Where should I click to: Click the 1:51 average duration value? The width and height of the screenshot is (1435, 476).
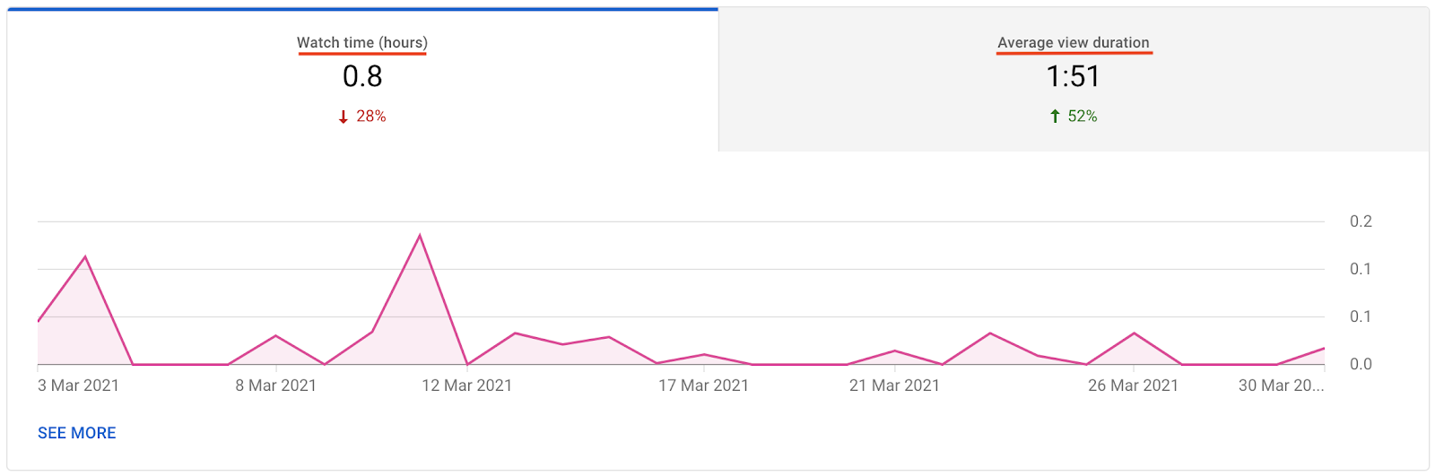coord(1073,76)
